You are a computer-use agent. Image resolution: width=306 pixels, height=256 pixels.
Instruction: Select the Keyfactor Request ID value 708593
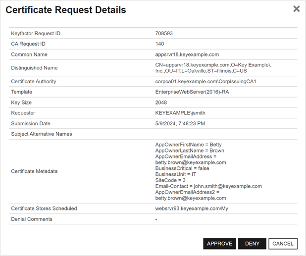[164, 34]
